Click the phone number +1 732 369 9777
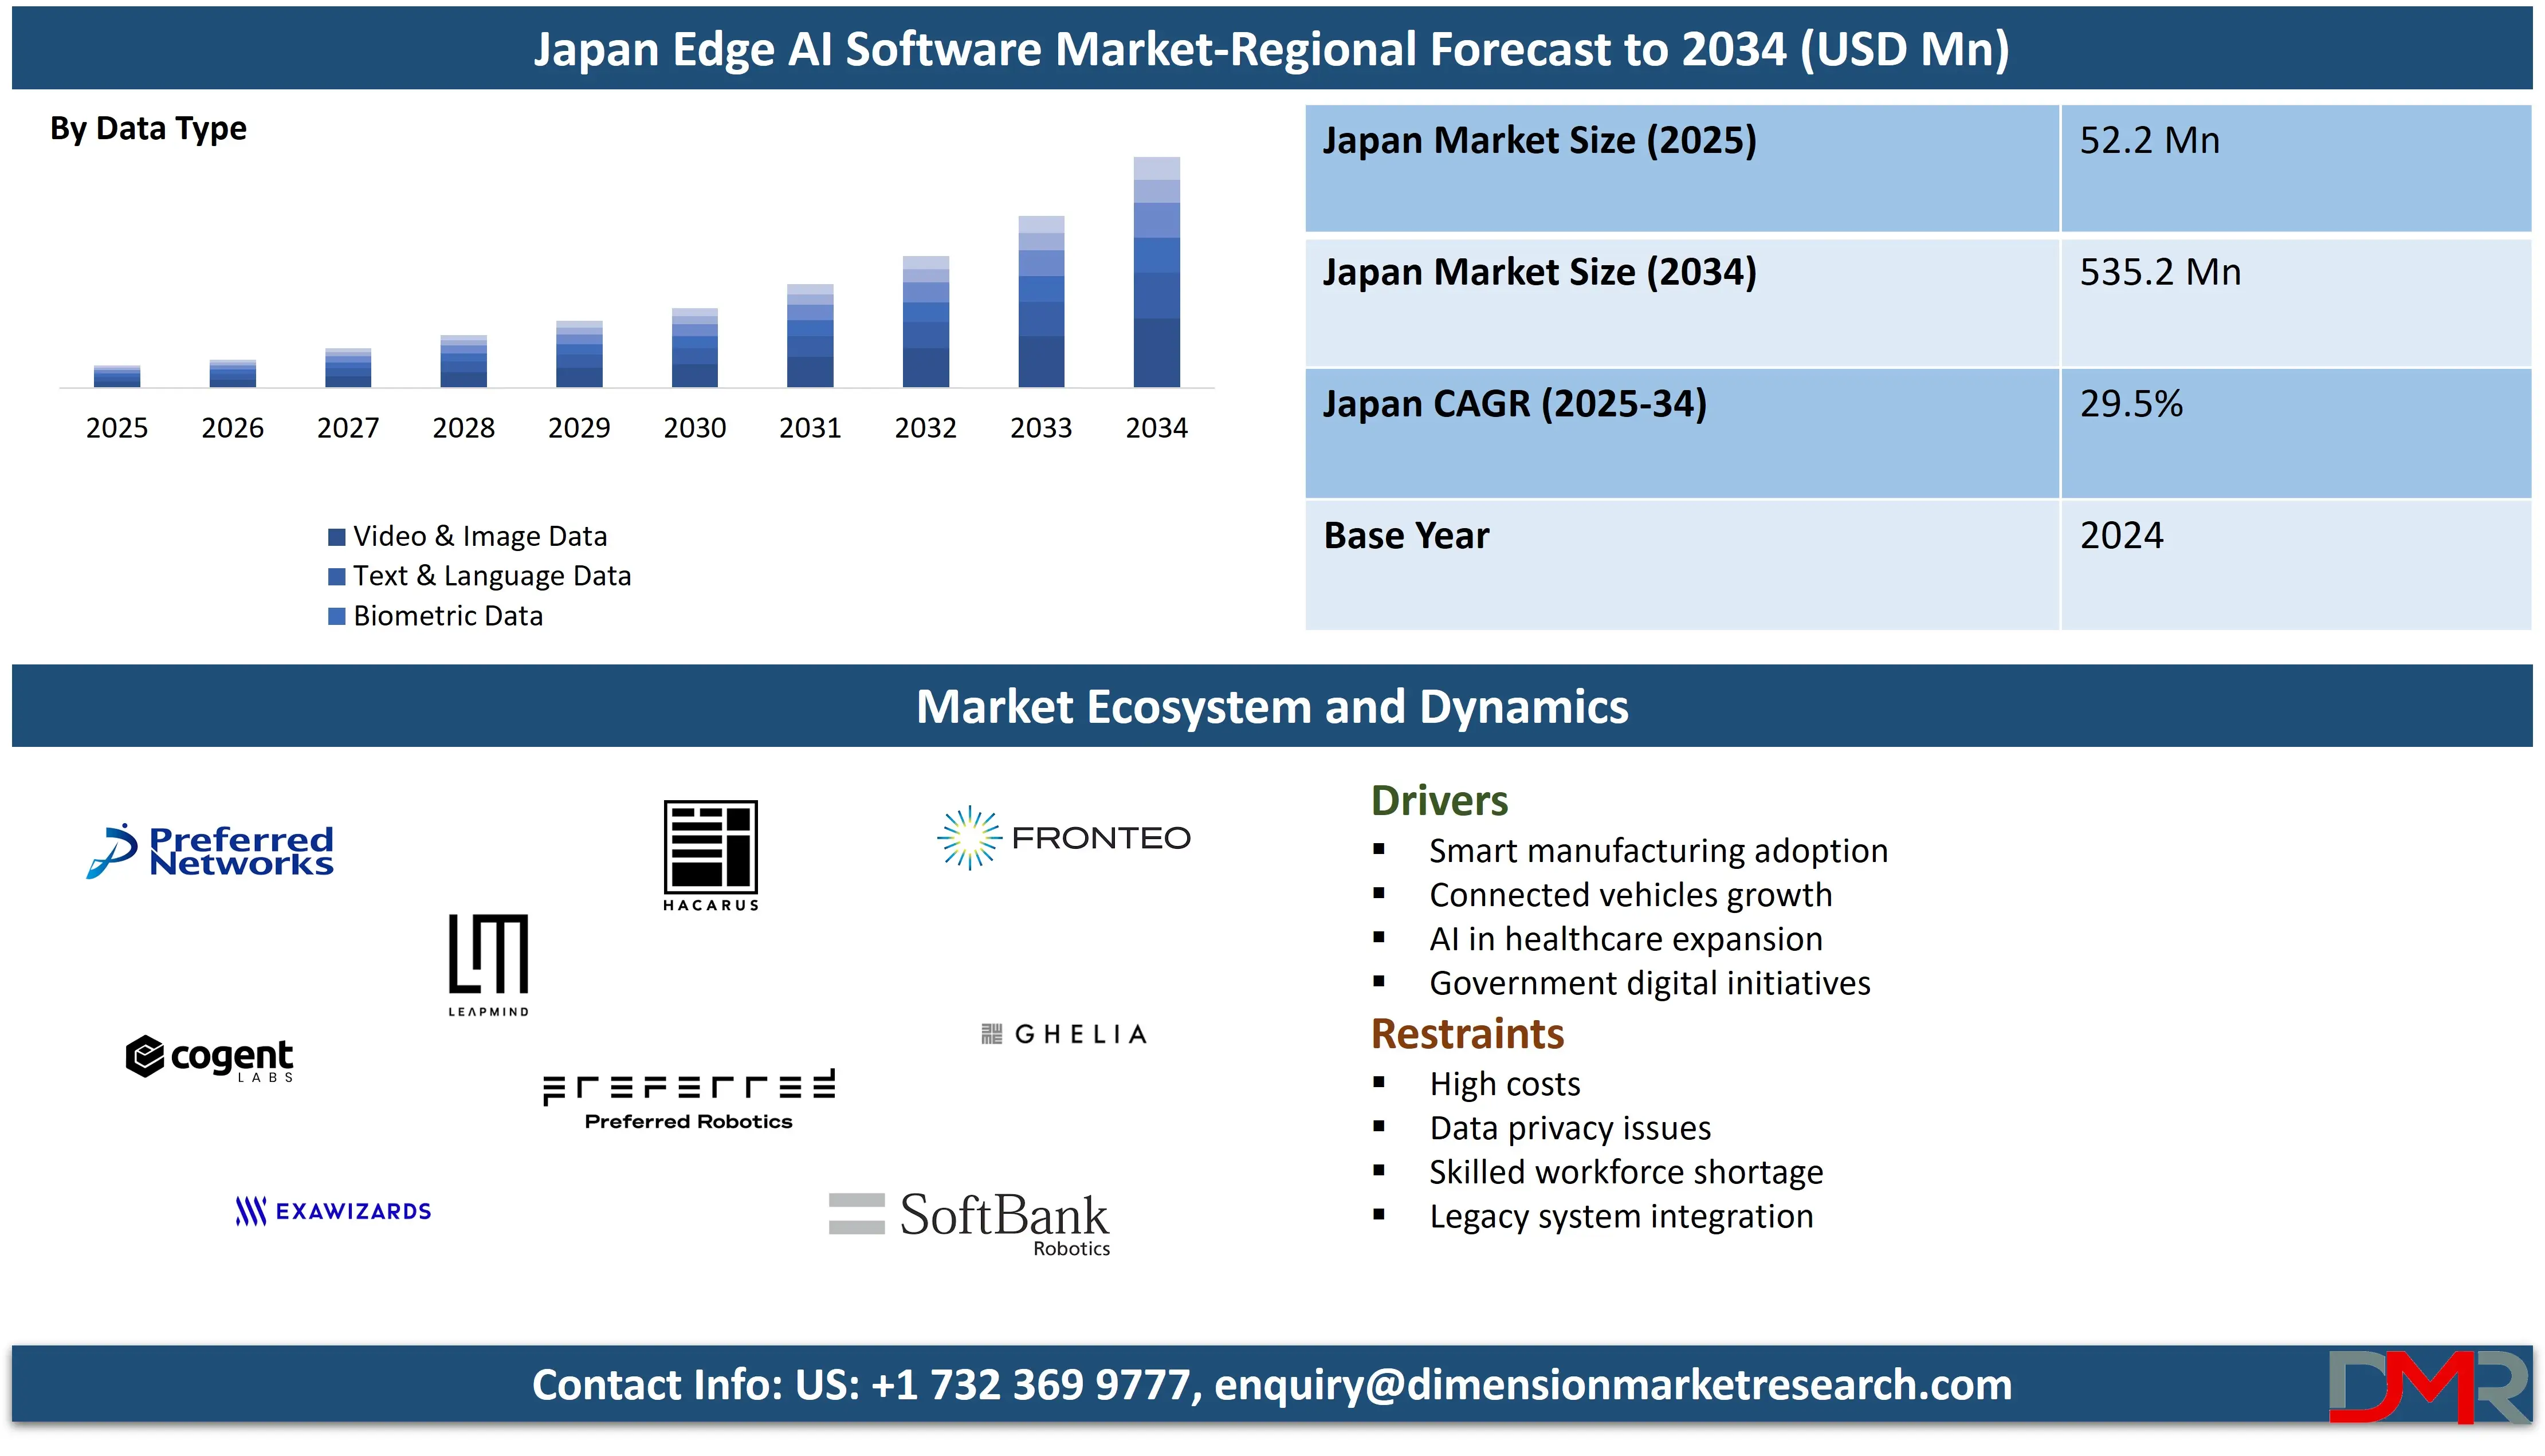 point(1030,1385)
